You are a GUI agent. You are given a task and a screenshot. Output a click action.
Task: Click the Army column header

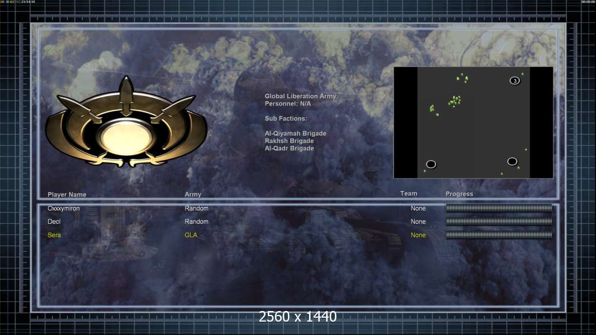click(x=193, y=194)
